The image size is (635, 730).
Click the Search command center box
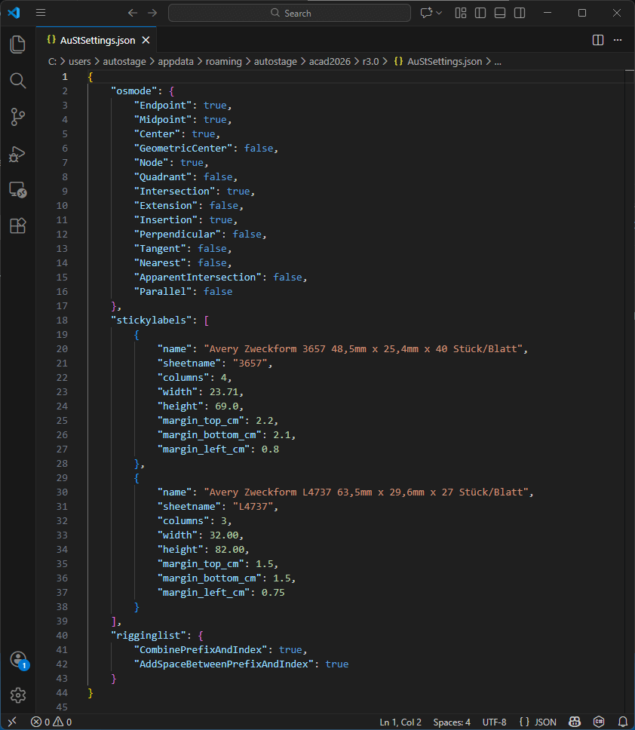pos(290,13)
